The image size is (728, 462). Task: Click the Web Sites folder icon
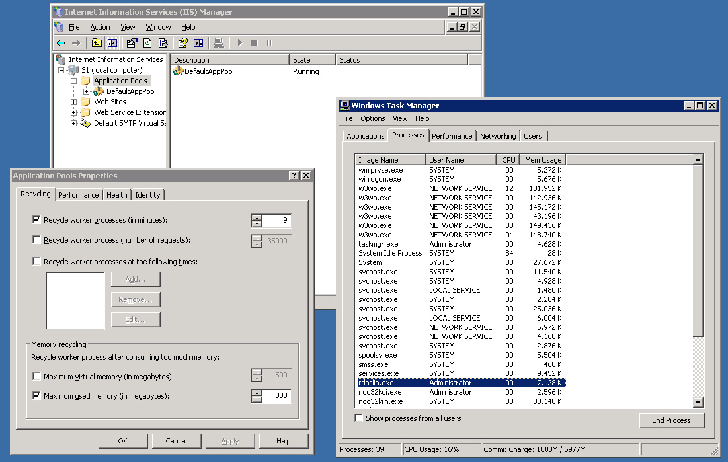[x=85, y=102]
